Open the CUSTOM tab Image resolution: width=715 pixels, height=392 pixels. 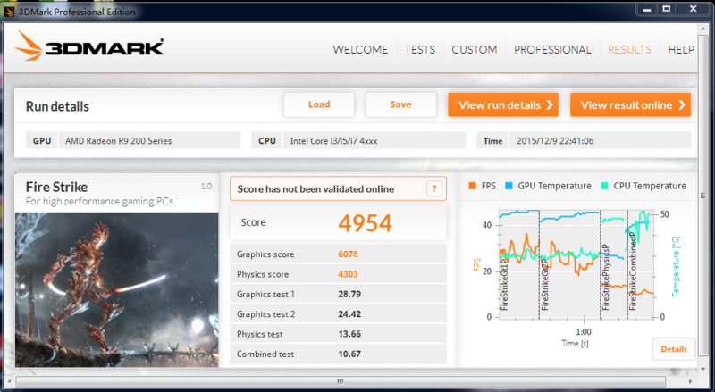475,50
